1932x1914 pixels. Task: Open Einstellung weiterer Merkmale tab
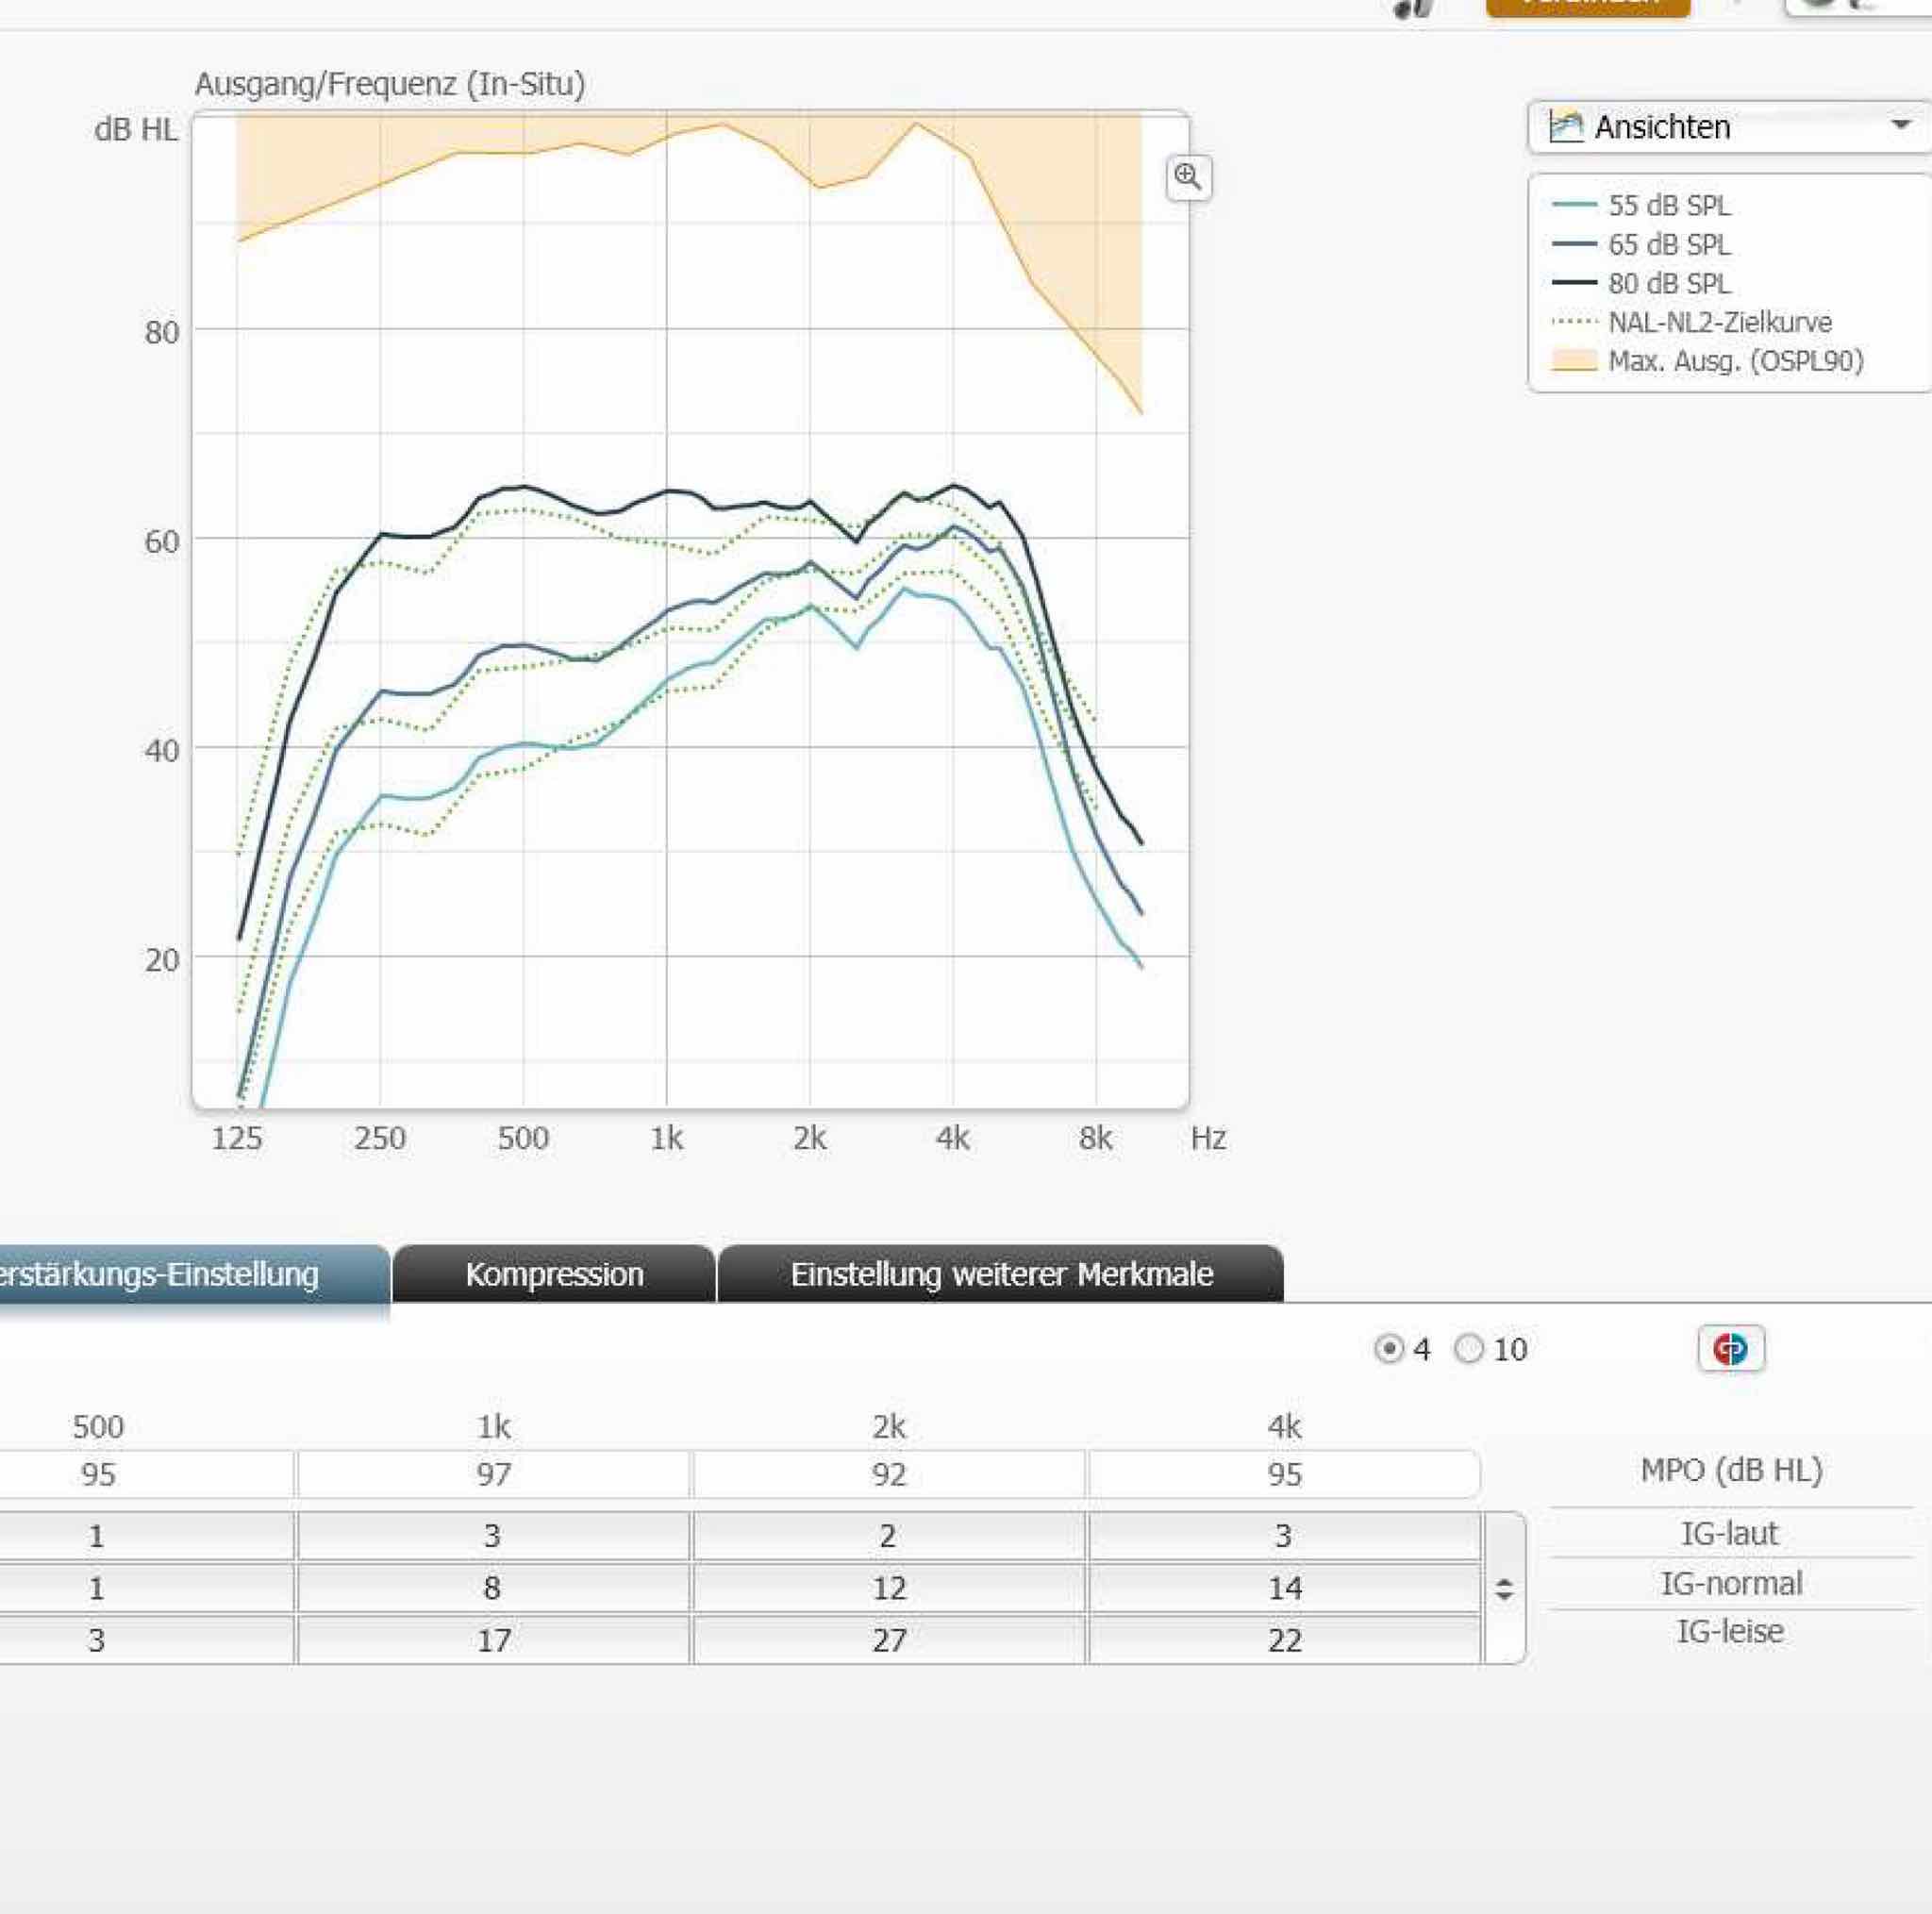pos(1001,1274)
